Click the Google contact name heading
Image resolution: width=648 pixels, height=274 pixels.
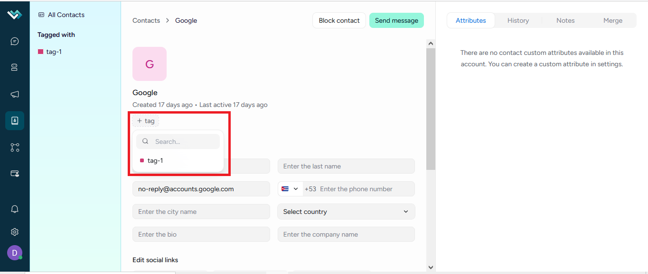coord(145,92)
